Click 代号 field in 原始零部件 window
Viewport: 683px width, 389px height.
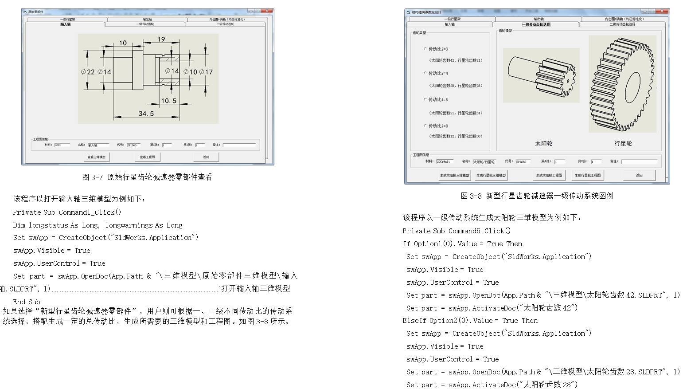(x=133, y=145)
